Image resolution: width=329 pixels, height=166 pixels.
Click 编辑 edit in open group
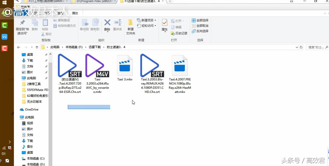(x=176, y=27)
